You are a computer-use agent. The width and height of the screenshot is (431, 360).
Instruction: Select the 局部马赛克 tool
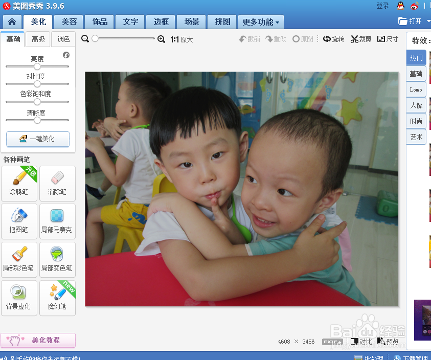click(57, 221)
